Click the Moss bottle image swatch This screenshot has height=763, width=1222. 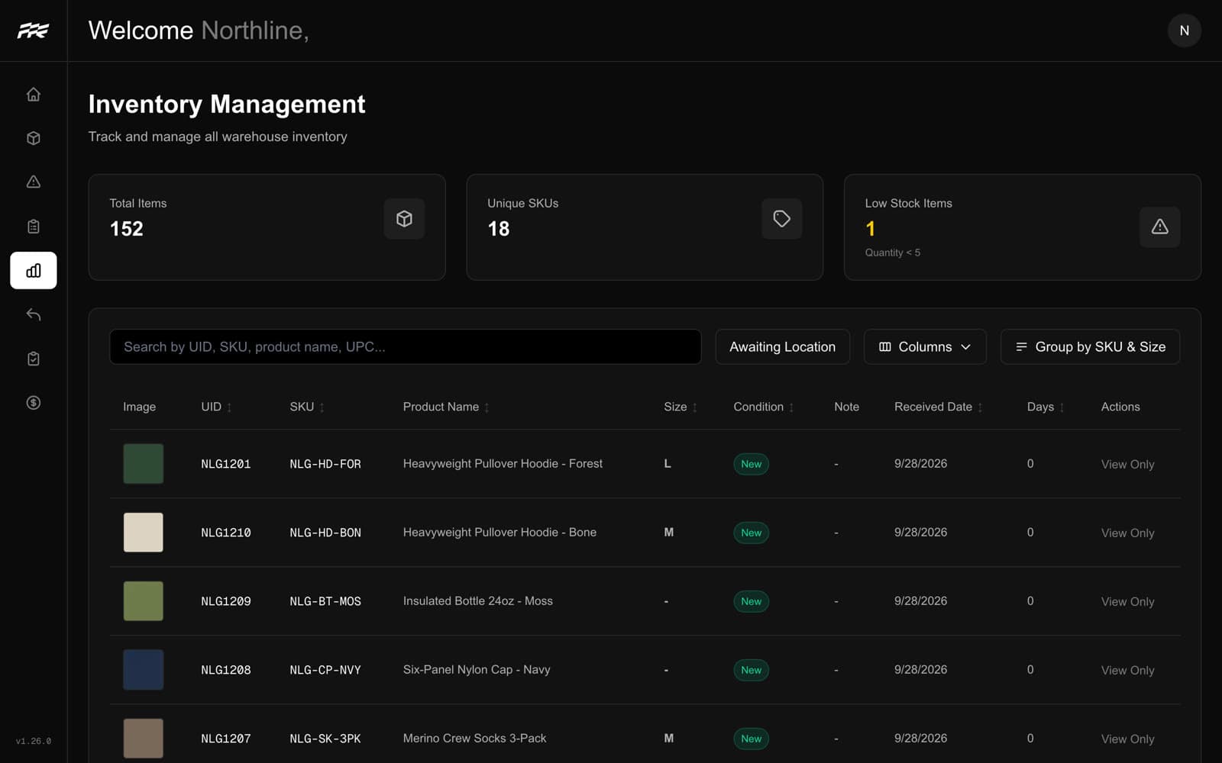coord(144,600)
